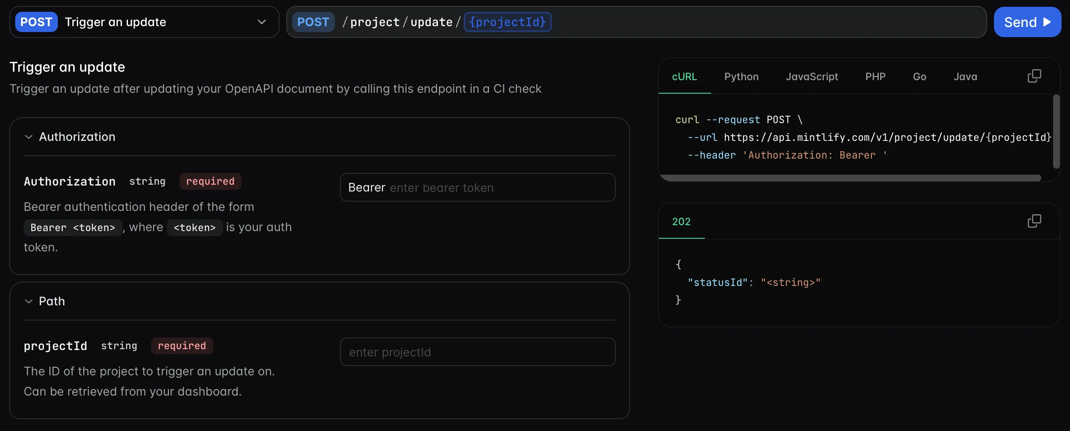Click the {projectId} path parameter chip
Screen dimensions: 1070x431
[508, 22]
